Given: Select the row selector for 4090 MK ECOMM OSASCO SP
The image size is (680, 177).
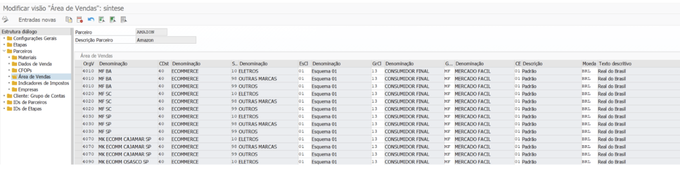Looking at the screenshot, I should pyautogui.click(x=78, y=162).
